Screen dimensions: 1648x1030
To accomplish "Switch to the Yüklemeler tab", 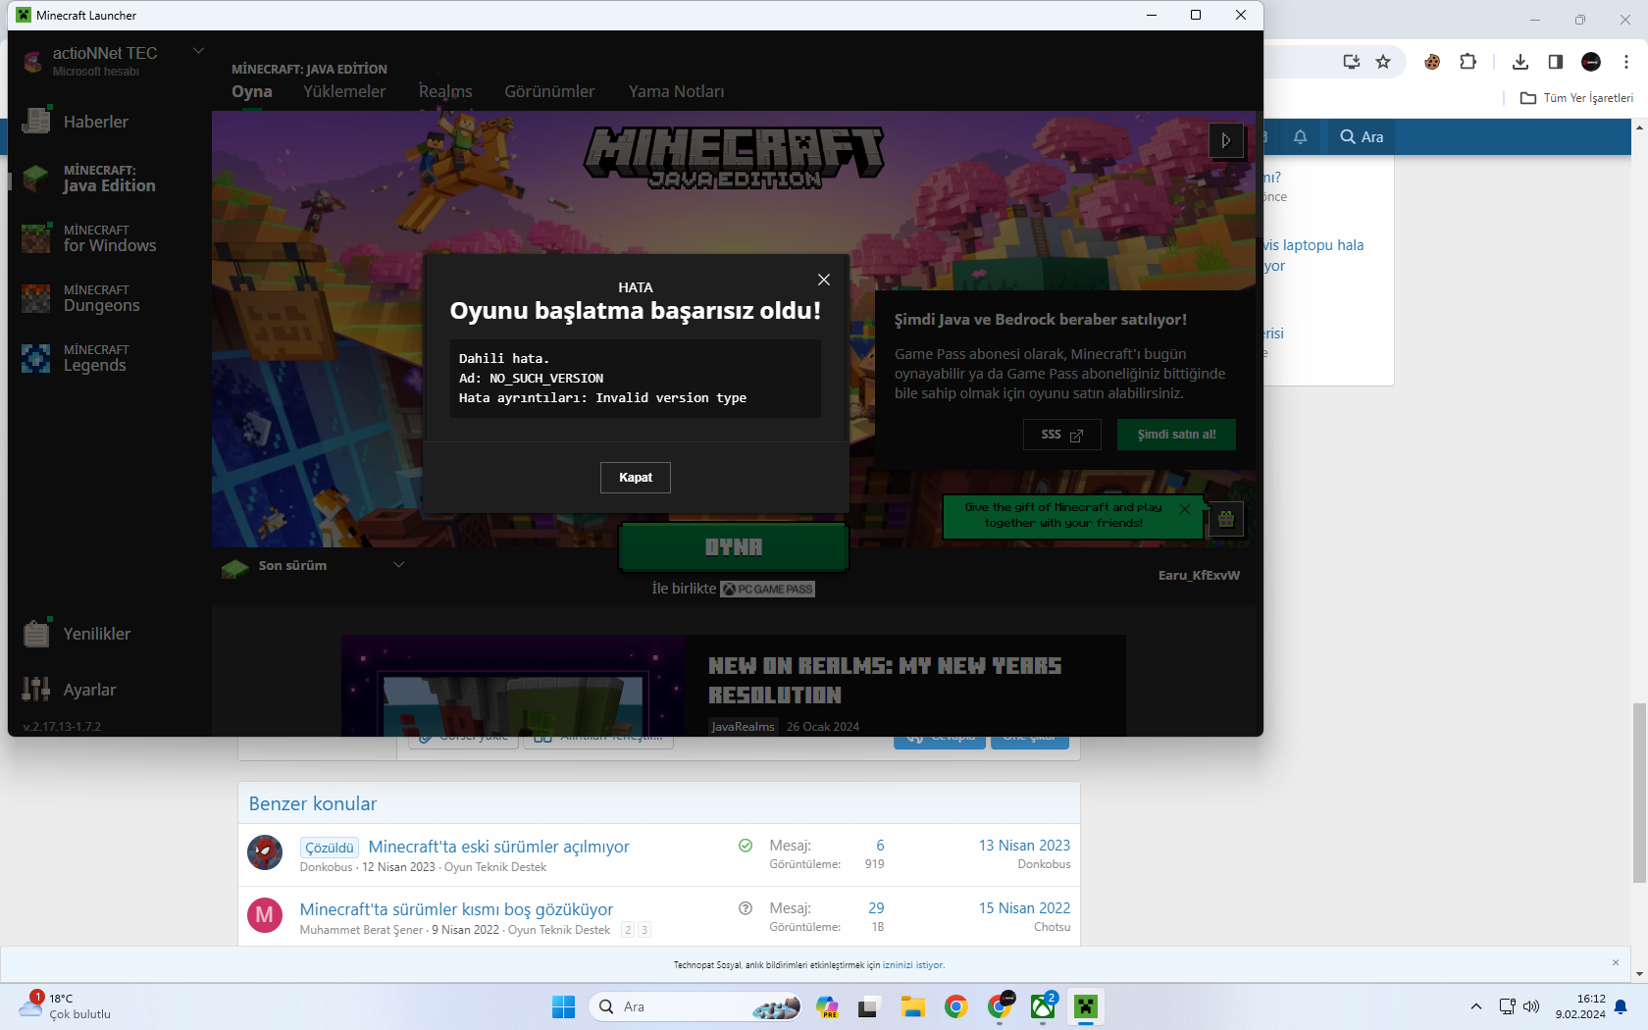I will tap(344, 91).
